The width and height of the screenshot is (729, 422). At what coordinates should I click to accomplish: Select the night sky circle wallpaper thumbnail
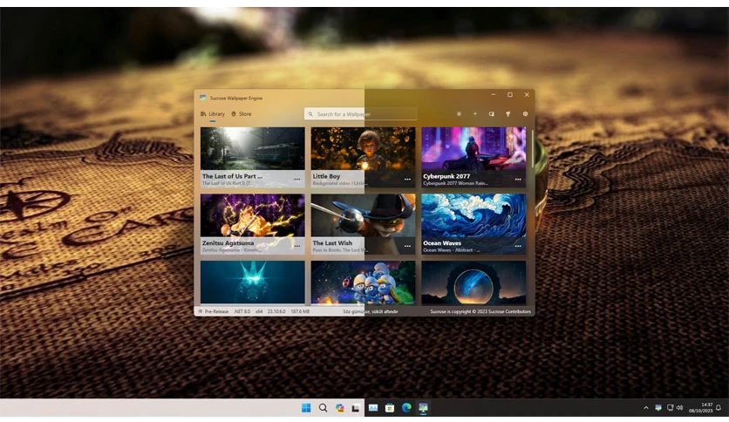click(x=474, y=282)
